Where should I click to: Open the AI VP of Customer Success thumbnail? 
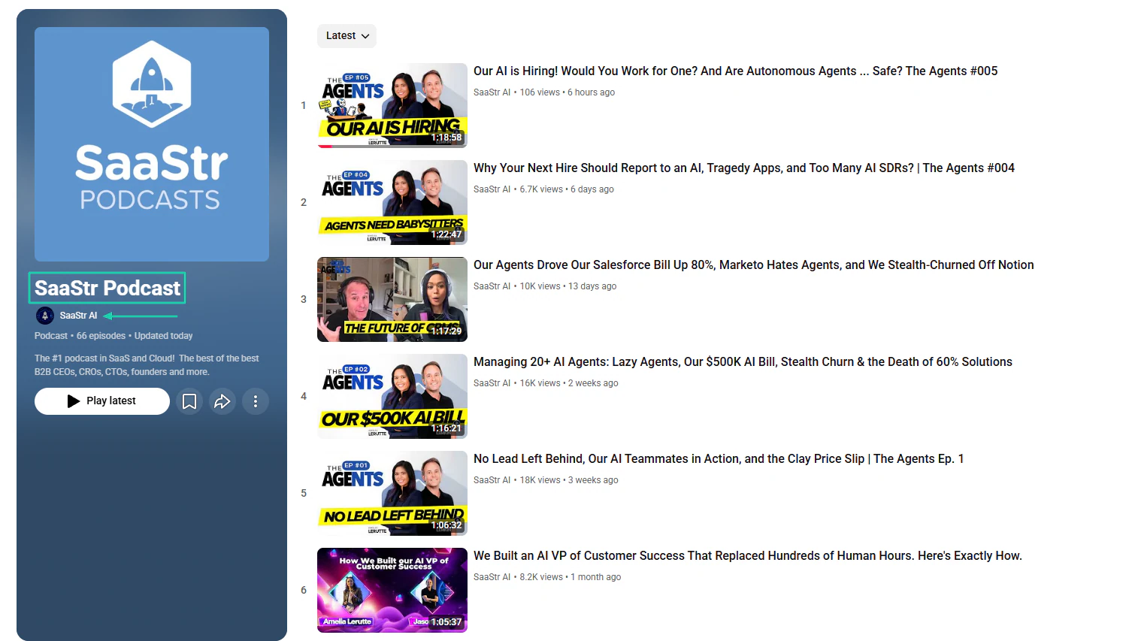click(392, 590)
